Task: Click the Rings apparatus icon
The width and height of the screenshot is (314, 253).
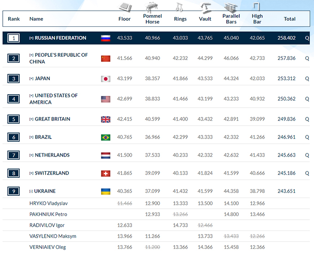Action: point(180,6)
